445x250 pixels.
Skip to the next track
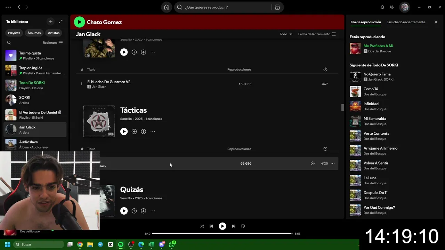click(x=234, y=226)
